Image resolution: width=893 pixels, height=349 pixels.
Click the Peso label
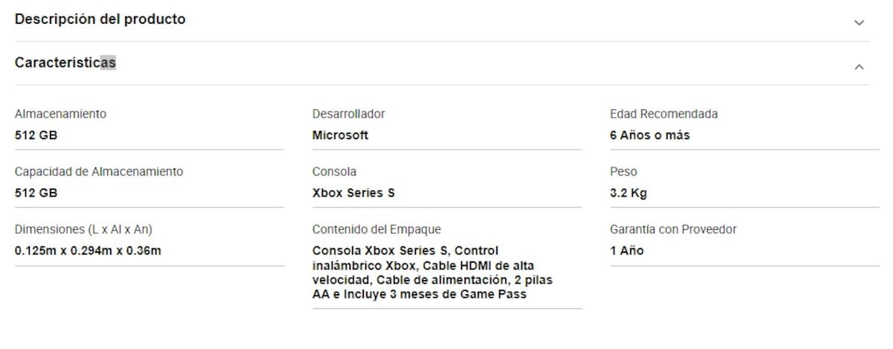pos(624,171)
